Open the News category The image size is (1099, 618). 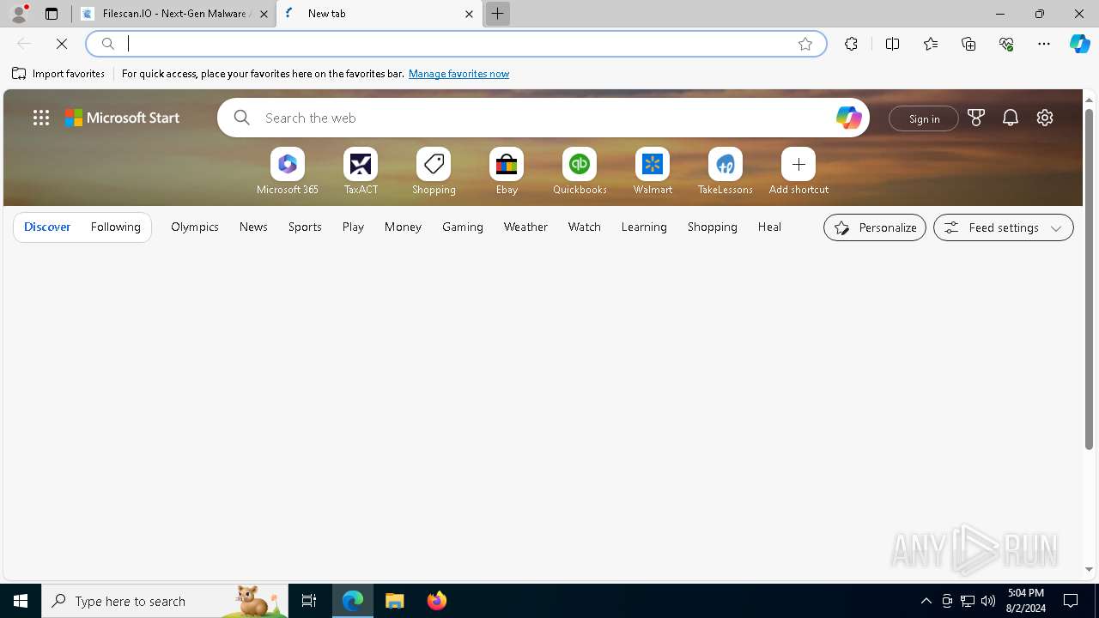pos(253,227)
